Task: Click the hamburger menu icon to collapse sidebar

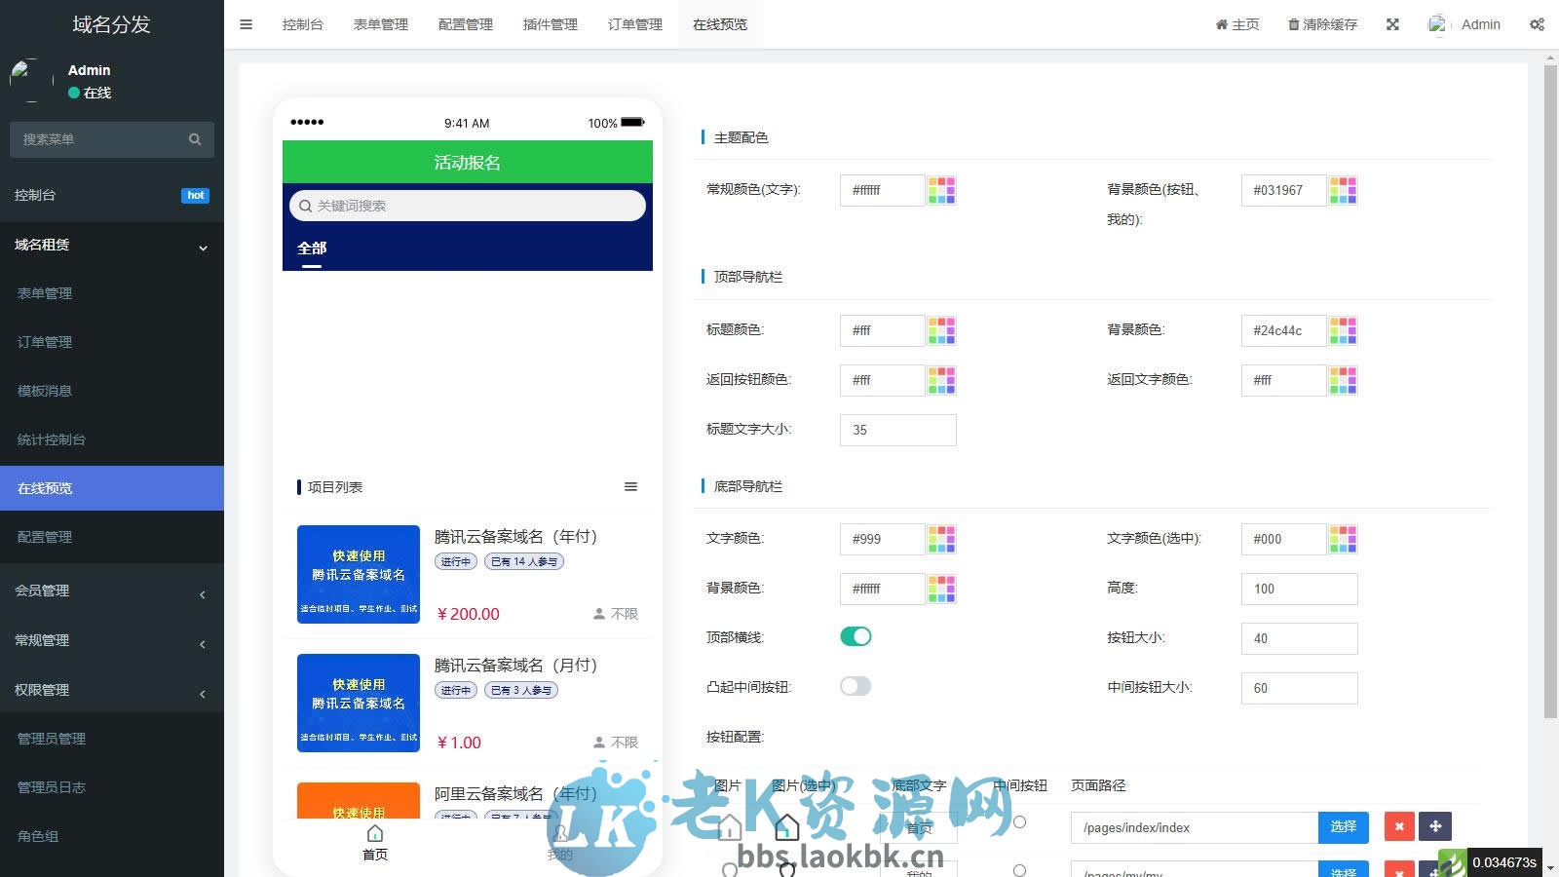Action: (x=246, y=23)
